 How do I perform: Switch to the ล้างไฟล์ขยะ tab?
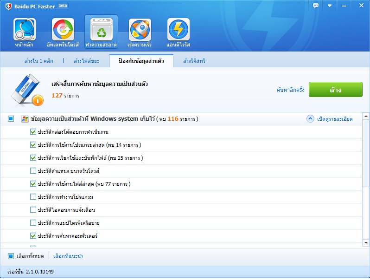coord(86,61)
